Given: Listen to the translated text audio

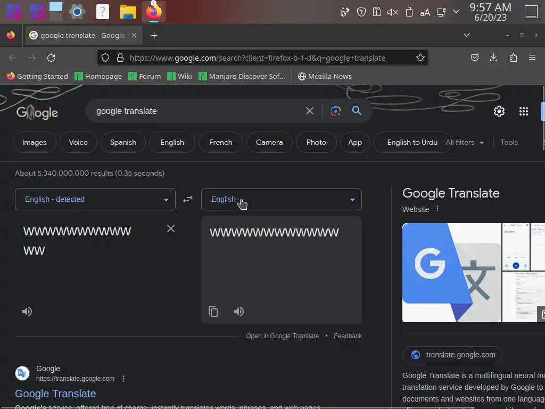Looking at the screenshot, I should pyautogui.click(x=239, y=311).
